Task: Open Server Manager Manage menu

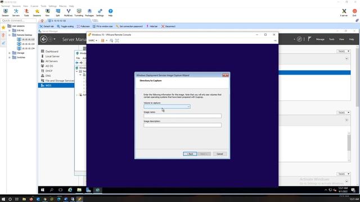Action: (x=320, y=39)
